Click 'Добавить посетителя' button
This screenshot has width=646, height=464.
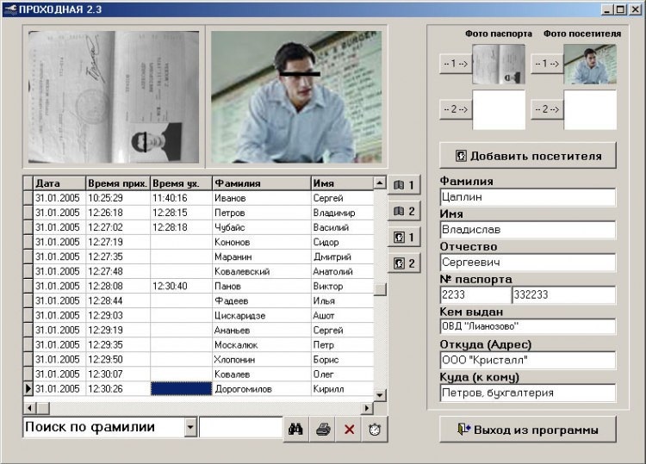click(528, 156)
